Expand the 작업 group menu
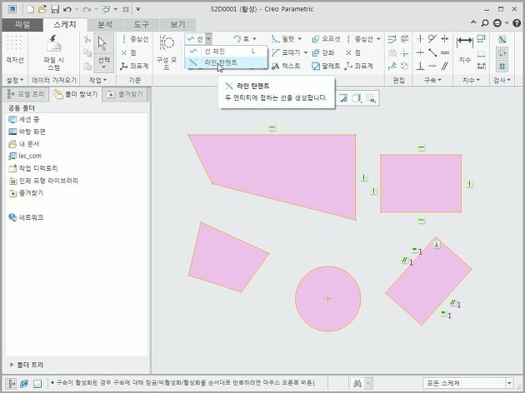This screenshot has width=525, height=393. (x=97, y=80)
